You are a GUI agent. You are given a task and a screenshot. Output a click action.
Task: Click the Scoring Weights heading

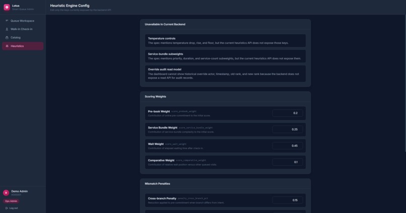tap(155, 97)
